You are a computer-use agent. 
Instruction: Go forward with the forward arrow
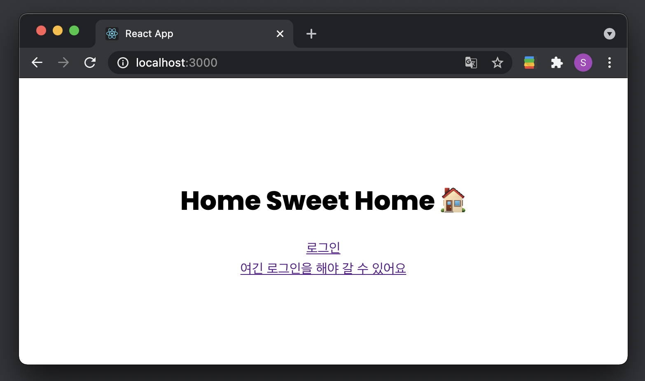tap(63, 63)
